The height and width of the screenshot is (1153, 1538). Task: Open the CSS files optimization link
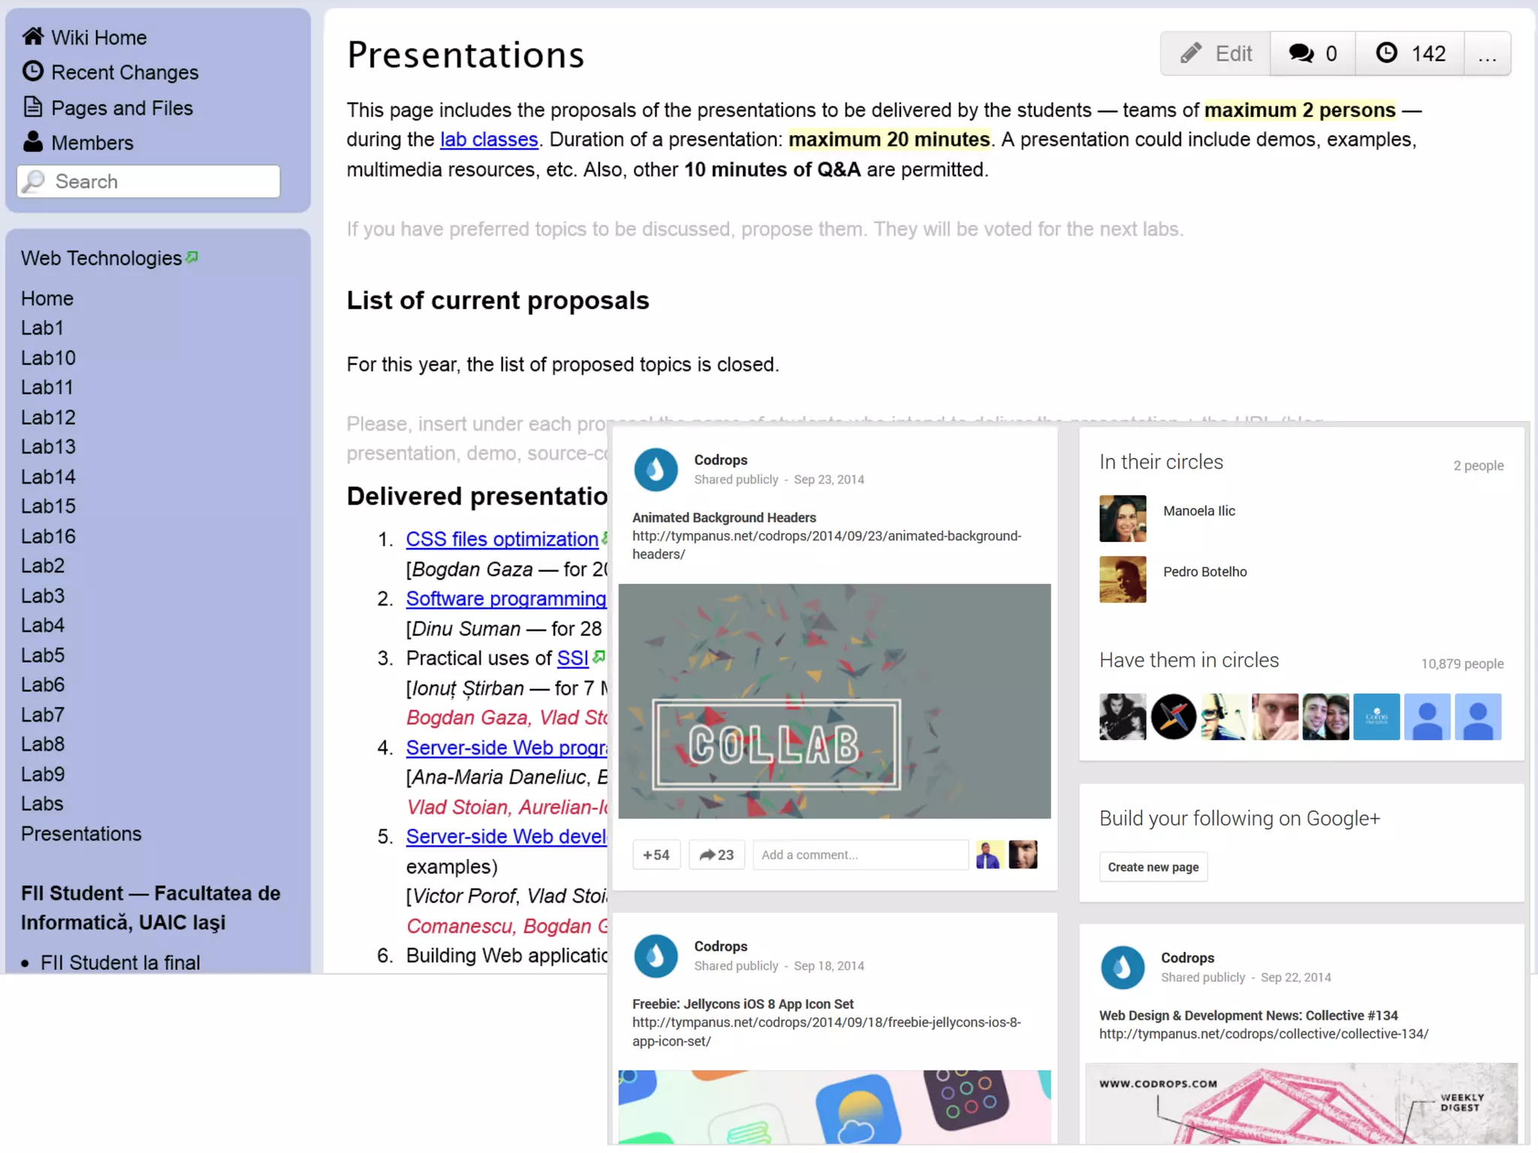(x=502, y=539)
